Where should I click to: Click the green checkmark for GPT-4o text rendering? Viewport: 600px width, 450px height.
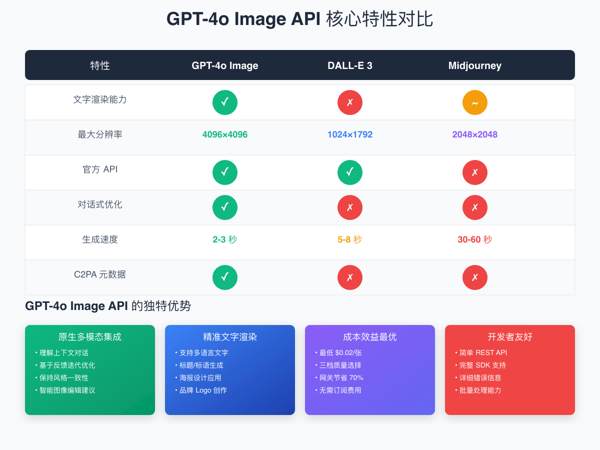pos(225,102)
